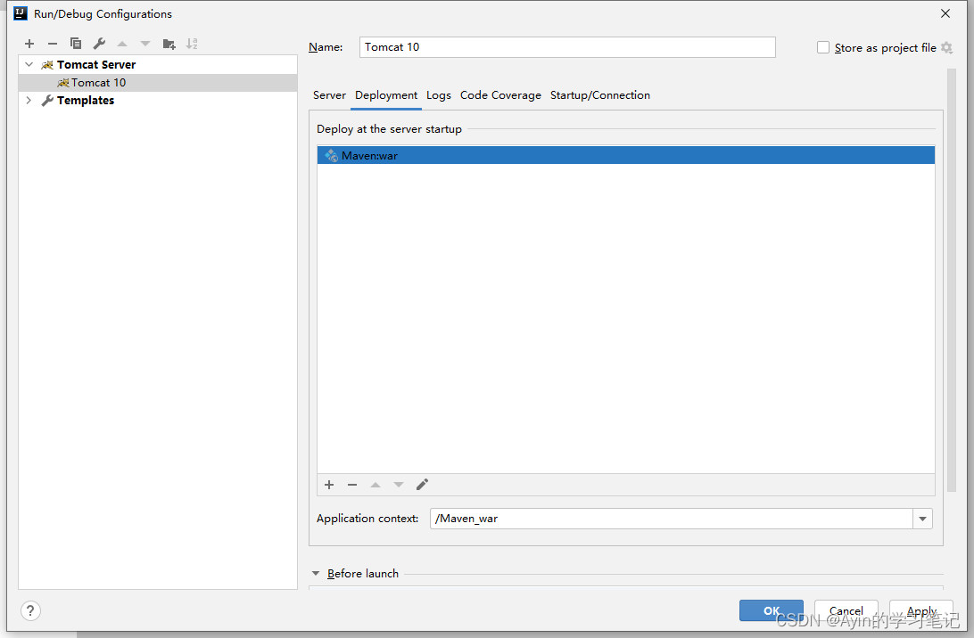
Task: Open the Logs tab
Action: pos(439,95)
